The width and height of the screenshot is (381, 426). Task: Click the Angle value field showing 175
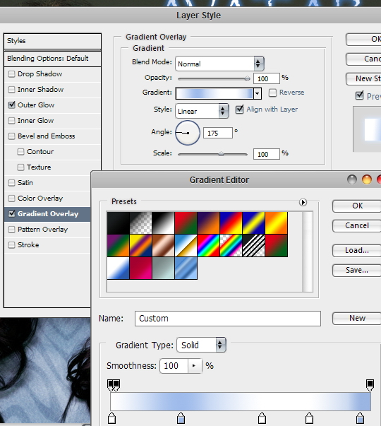coord(218,133)
